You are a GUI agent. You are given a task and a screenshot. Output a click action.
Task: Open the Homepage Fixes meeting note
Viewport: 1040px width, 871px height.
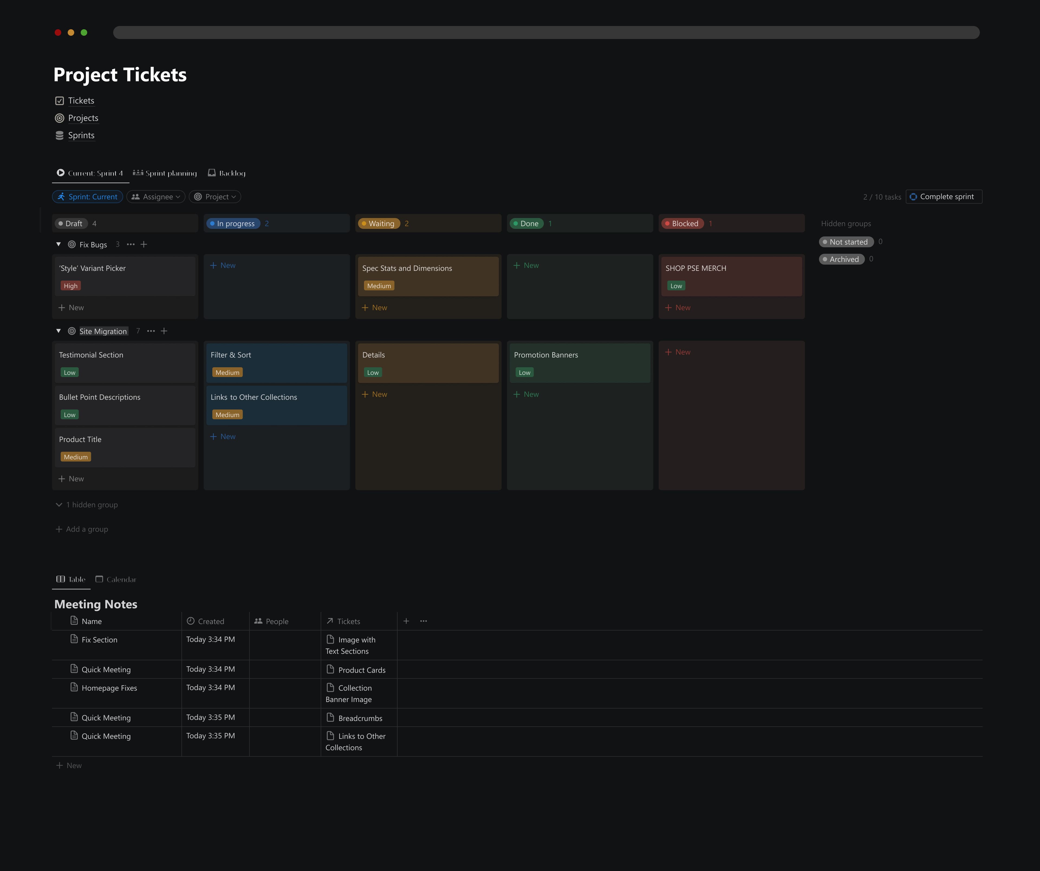point(109,688)
